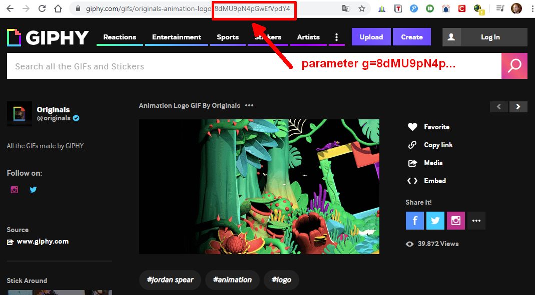The image size is (535, 295).
Task: Open the red C browser extension
Action: click(462, 8)
